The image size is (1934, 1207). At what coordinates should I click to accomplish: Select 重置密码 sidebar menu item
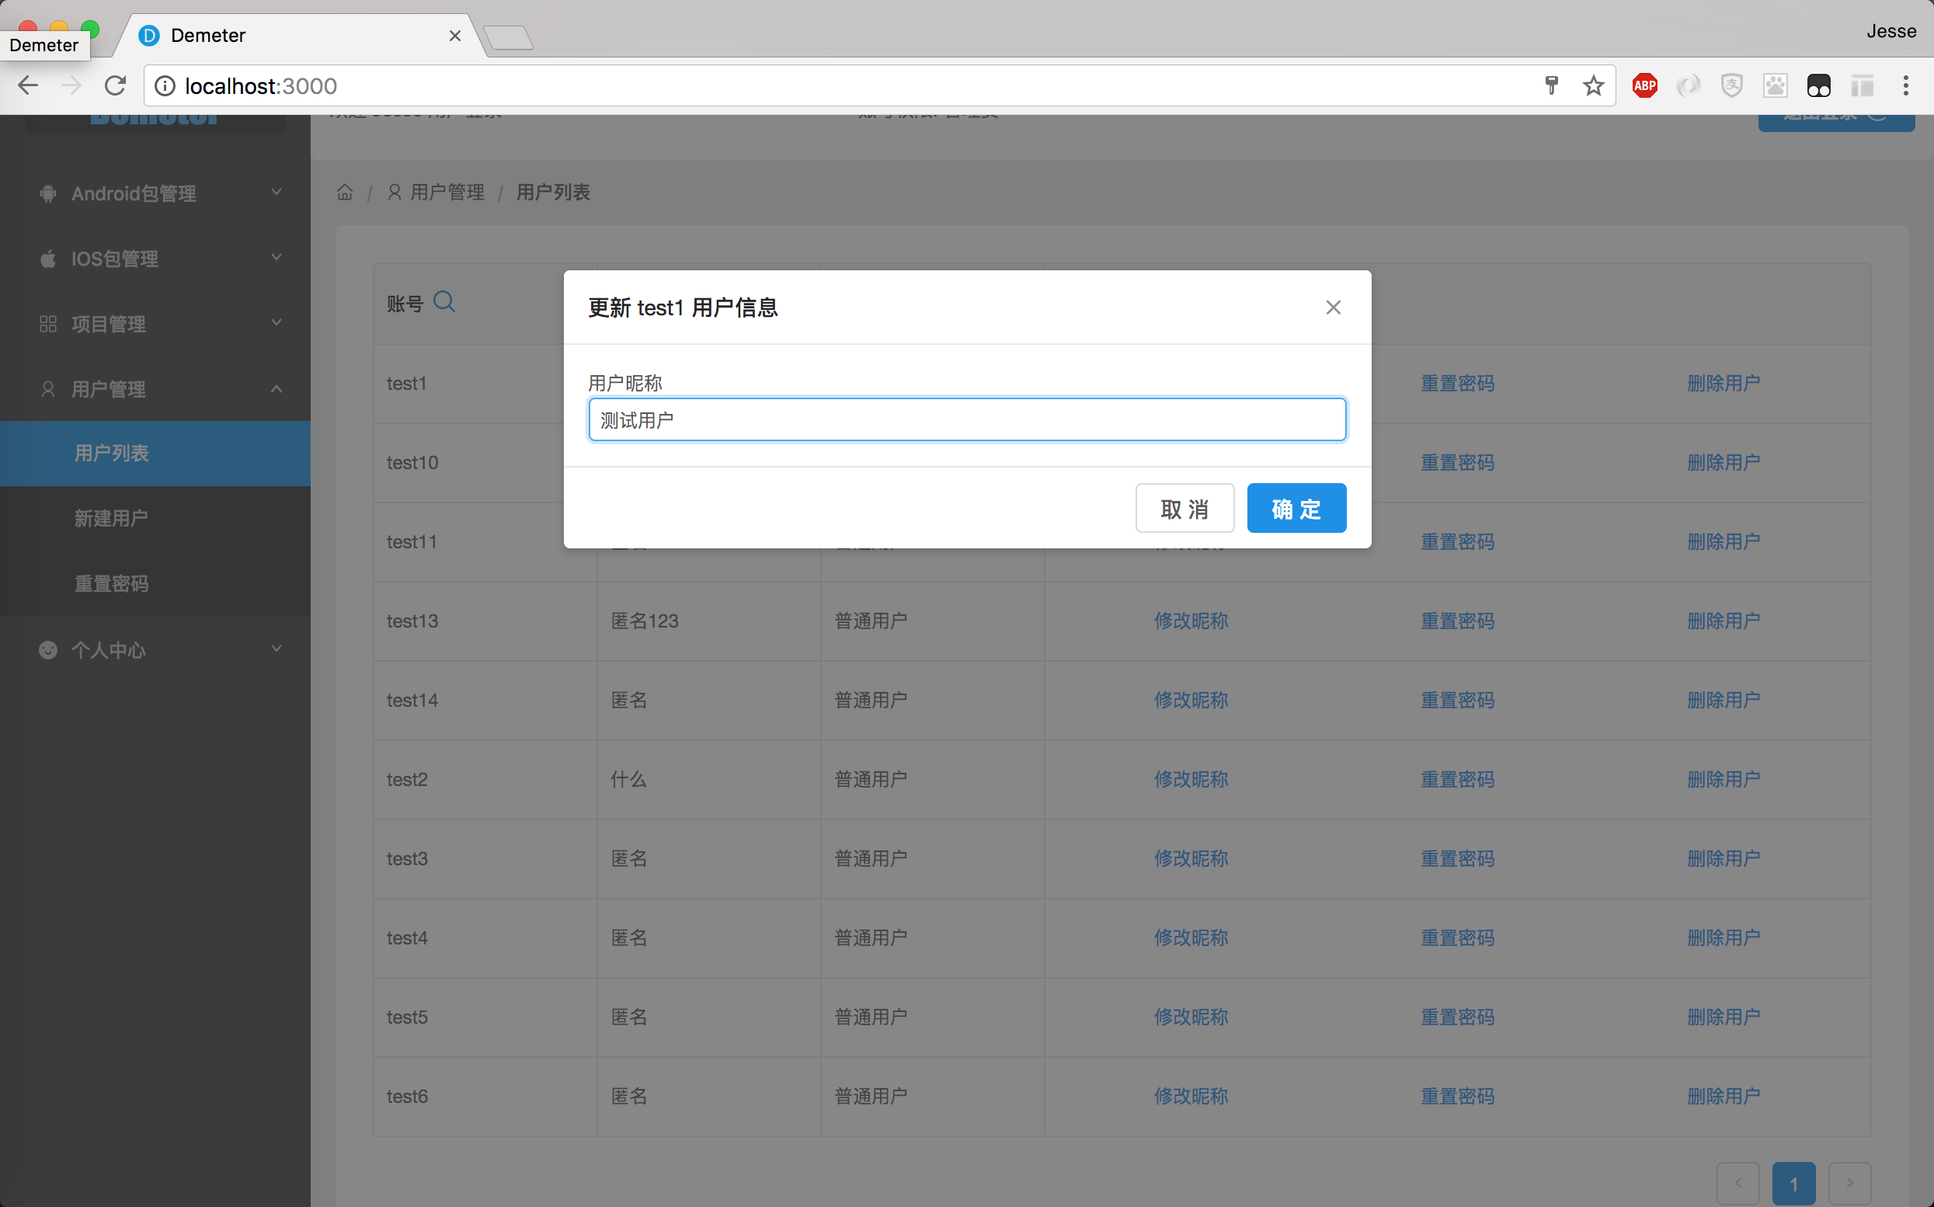tap(112, 584)
